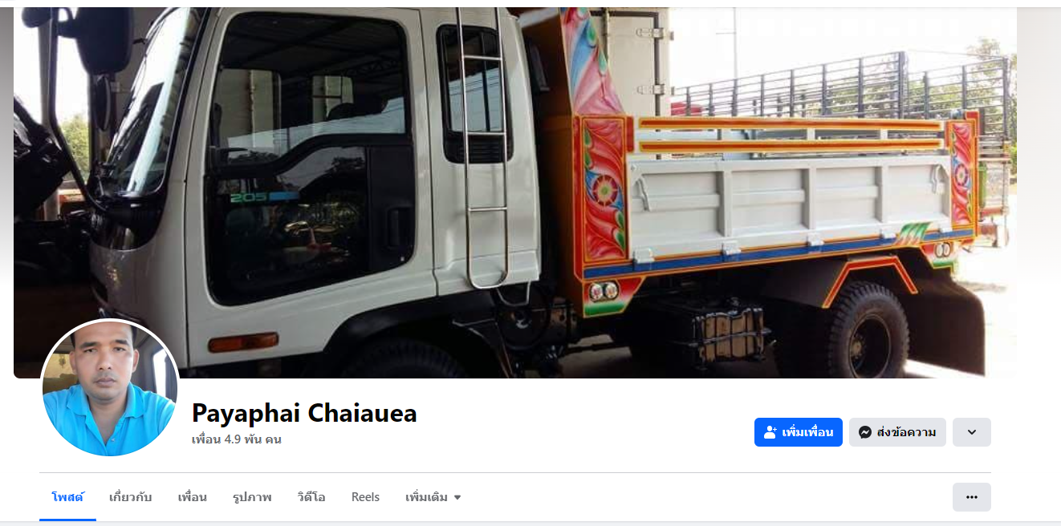
Task: Click the ส่งข้อความ send message button
Action: coord(897,432)
